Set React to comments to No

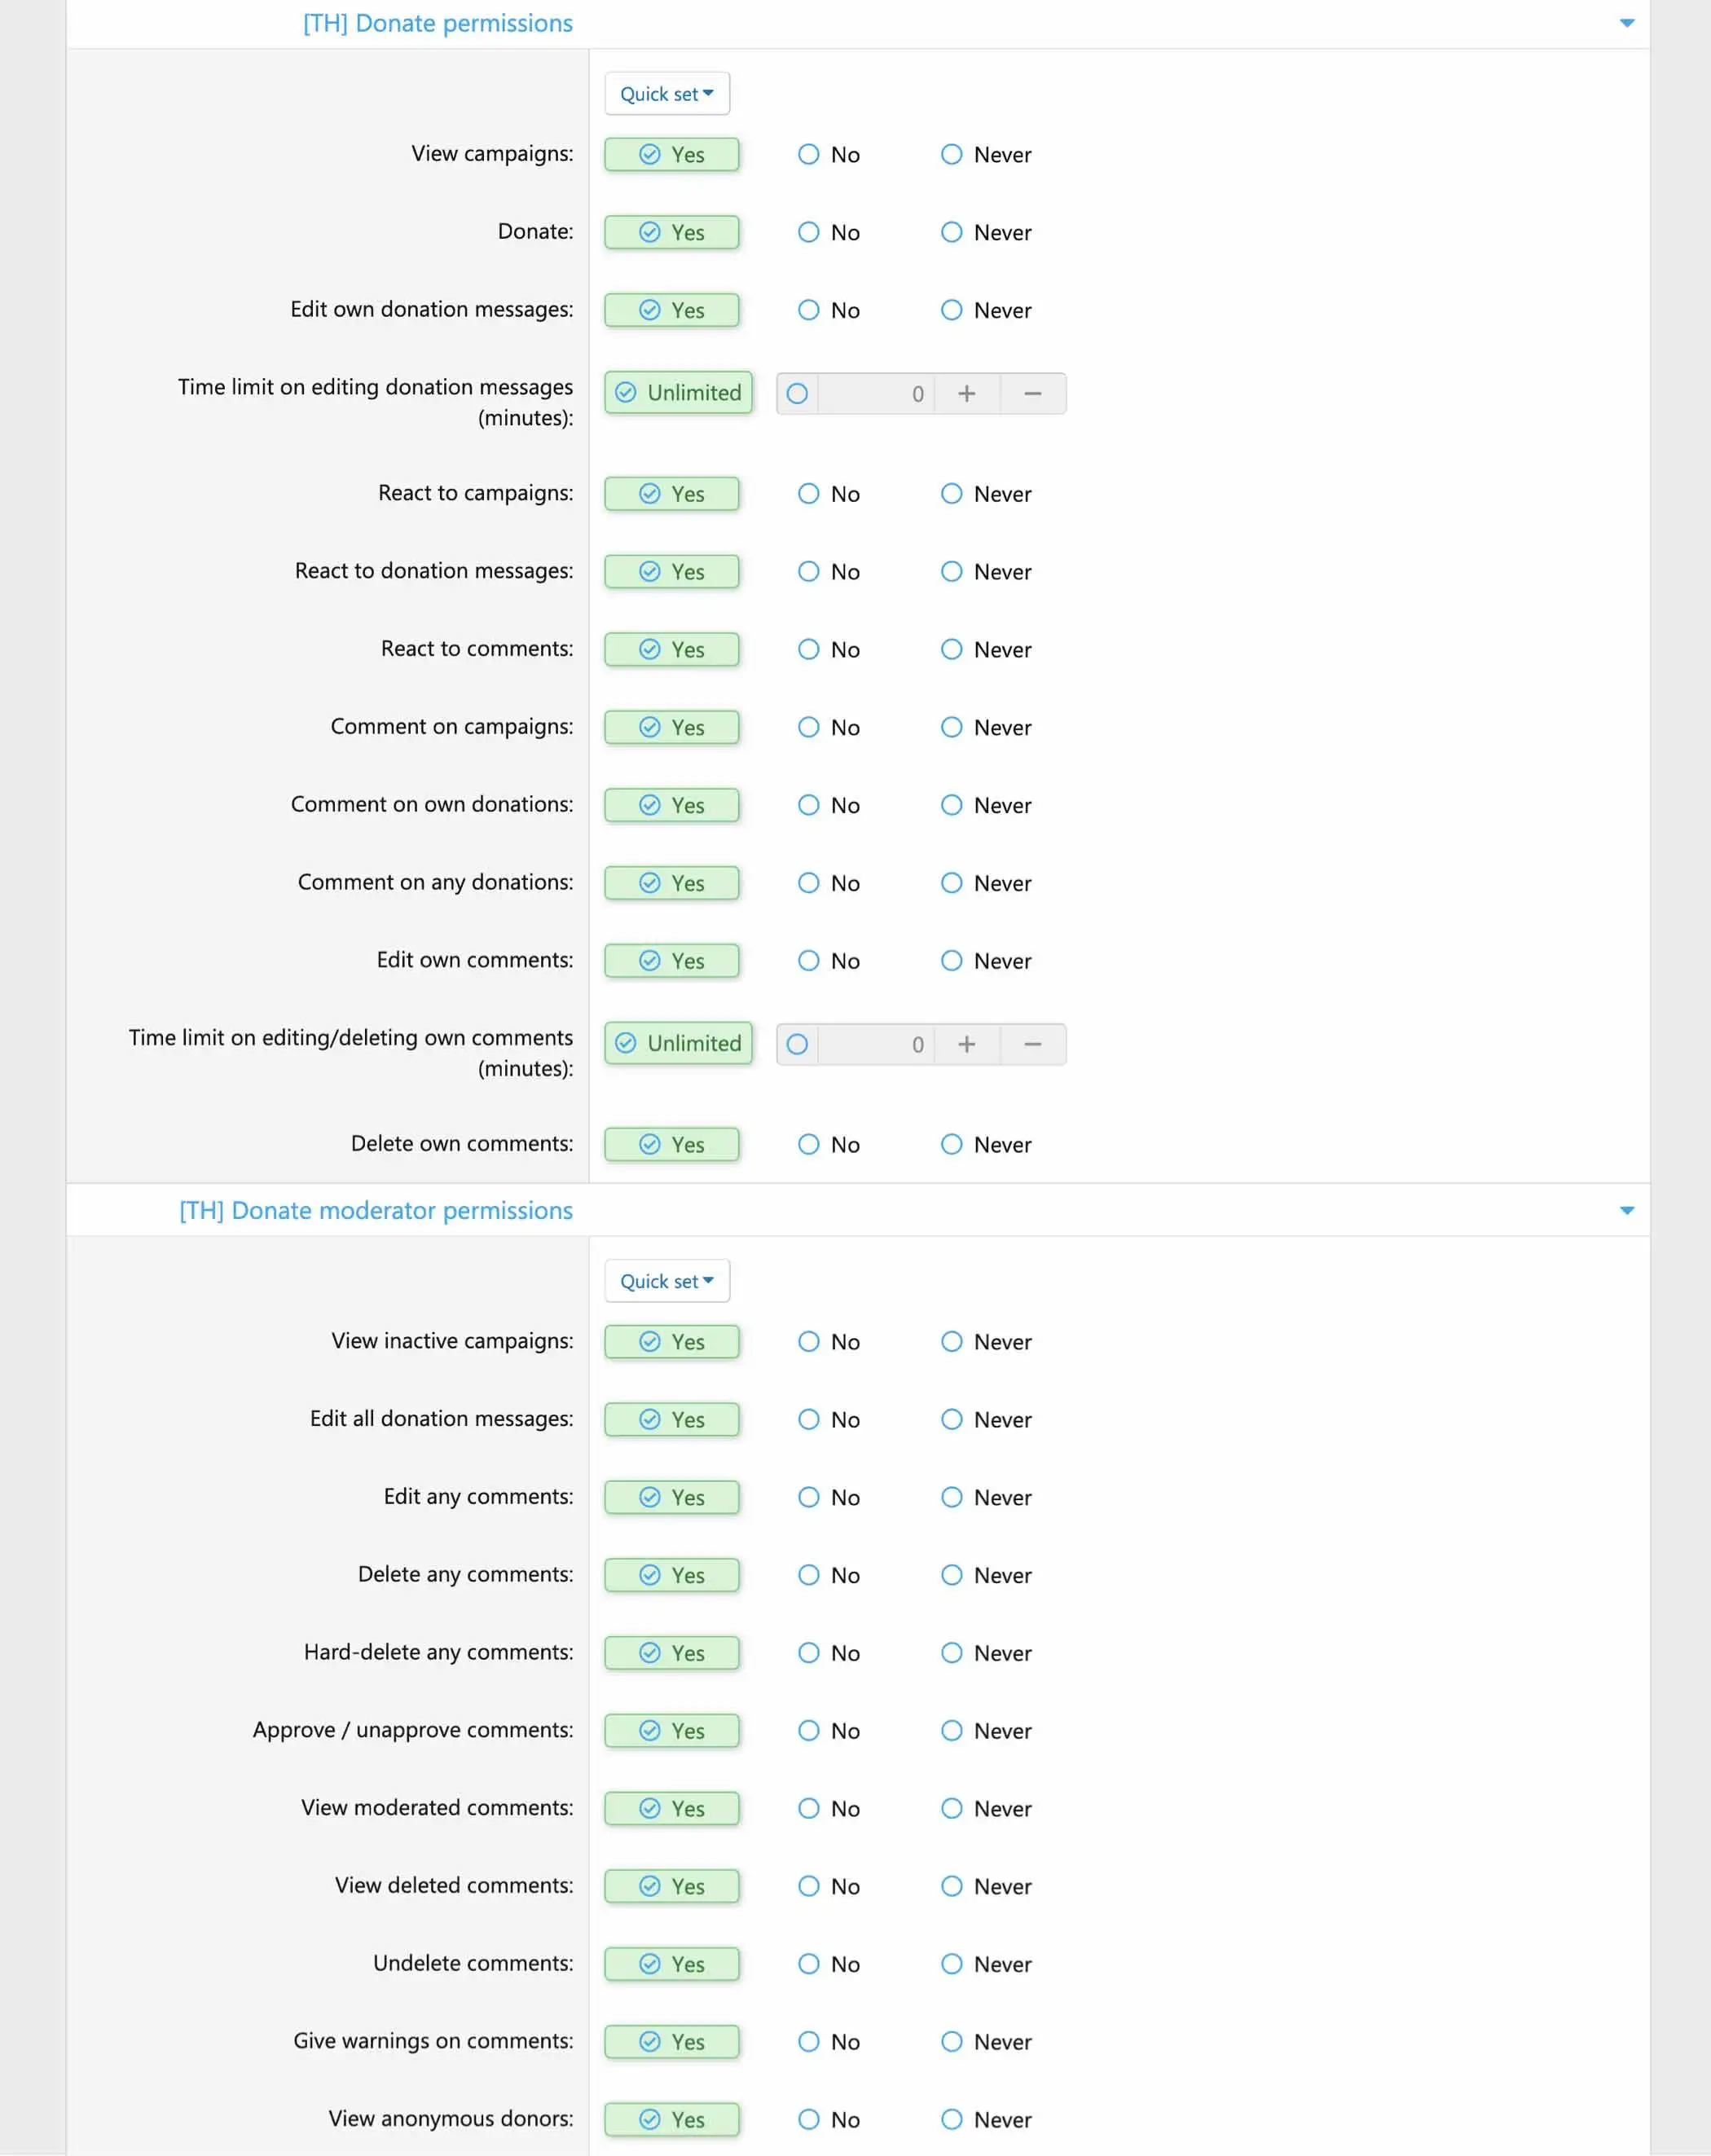pos(809,649)
